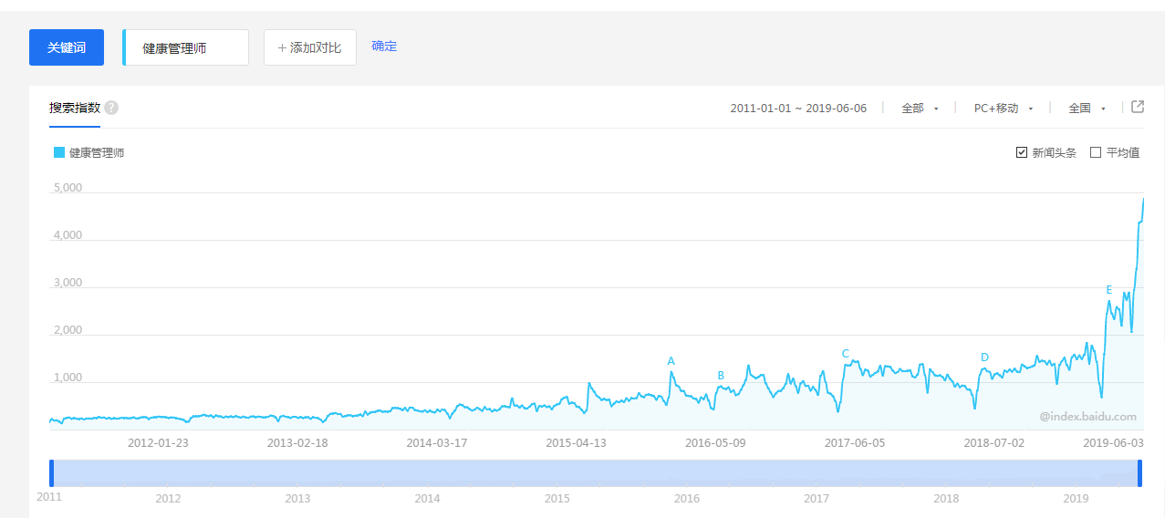
Task: Click the date range 2011-01-01 ~ 2019-06-06
Action: coord(798,108)
